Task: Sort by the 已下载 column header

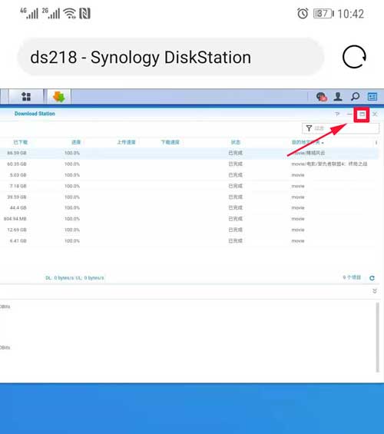Action: point(21,142)
